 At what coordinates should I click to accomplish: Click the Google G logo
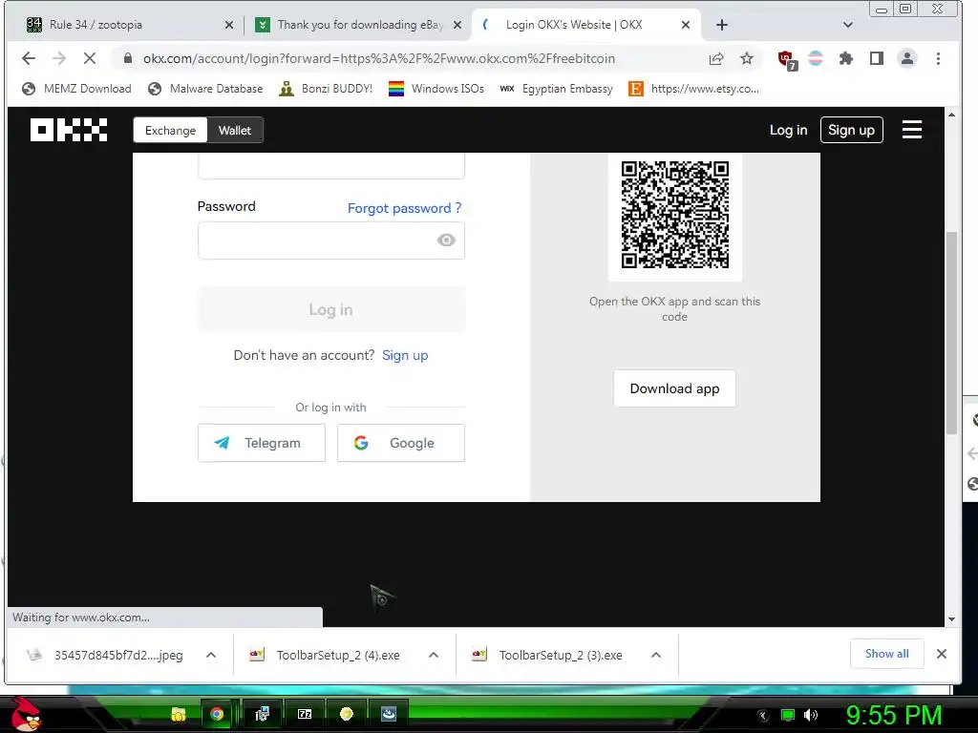[361, 443]
